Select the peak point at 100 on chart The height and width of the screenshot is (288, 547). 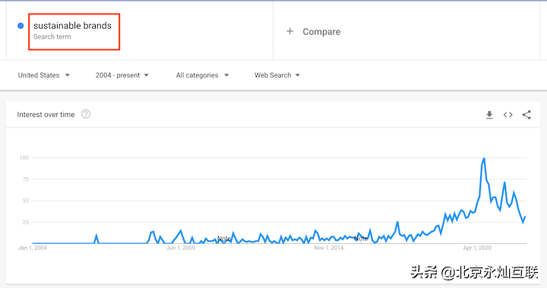[x=484, y=158]
